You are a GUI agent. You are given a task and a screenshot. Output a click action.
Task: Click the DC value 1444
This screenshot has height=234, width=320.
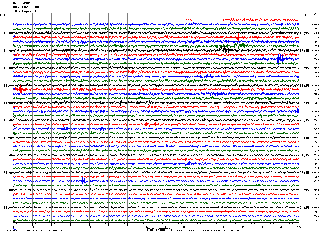[x=316, y=72]
